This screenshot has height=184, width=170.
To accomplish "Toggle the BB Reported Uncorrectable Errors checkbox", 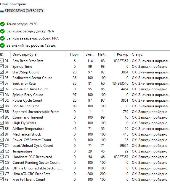I will 2,111.
